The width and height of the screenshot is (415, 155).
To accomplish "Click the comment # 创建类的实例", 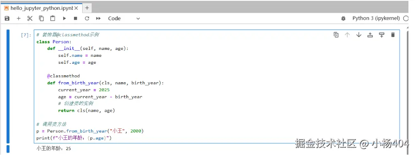I will click(x=76, y=103).
